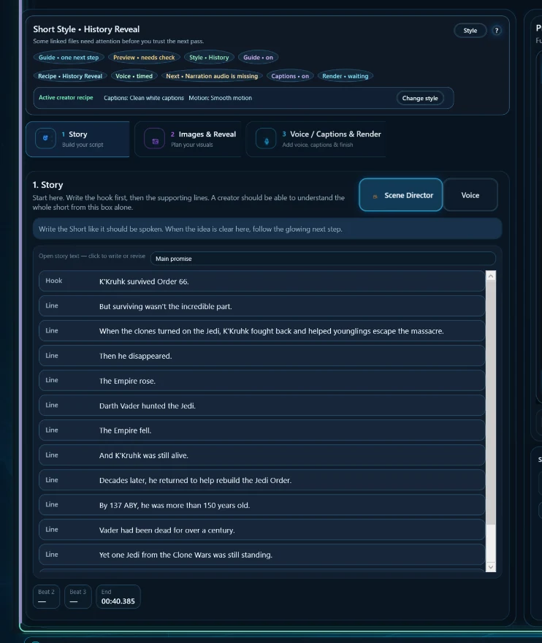Click line 'Darth Vader hunted the Jedi.'
This screenshot has height=643, width=542.
[x=262, y=406]
